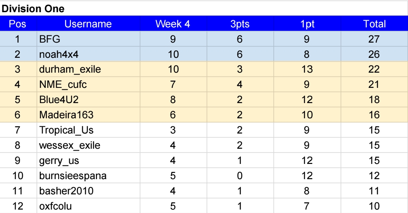This screenshot has width=408, height=213.
Task: Select the BFG username cell
Action: tap(88, 39)
